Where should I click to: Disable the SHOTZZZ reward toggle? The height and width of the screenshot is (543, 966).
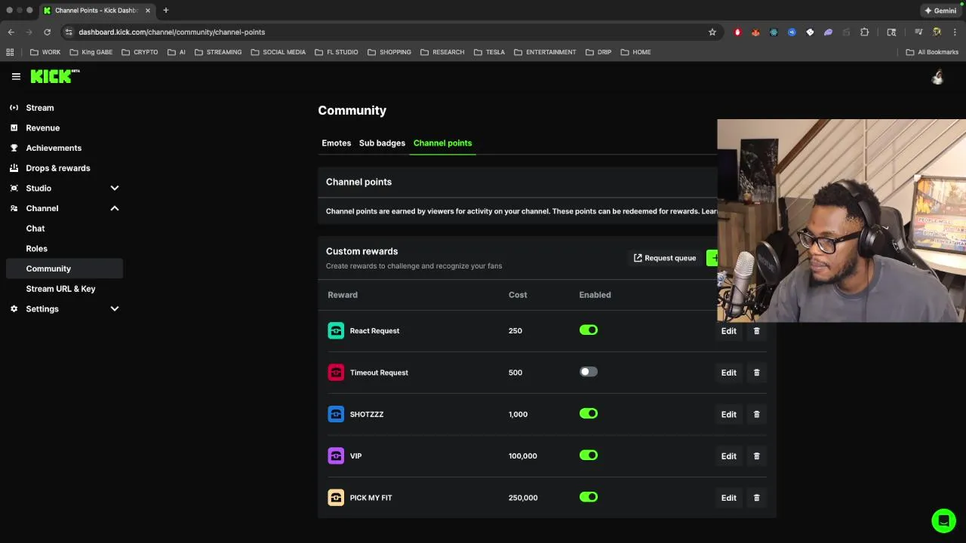pyautogui.click(x=589, y=413)
